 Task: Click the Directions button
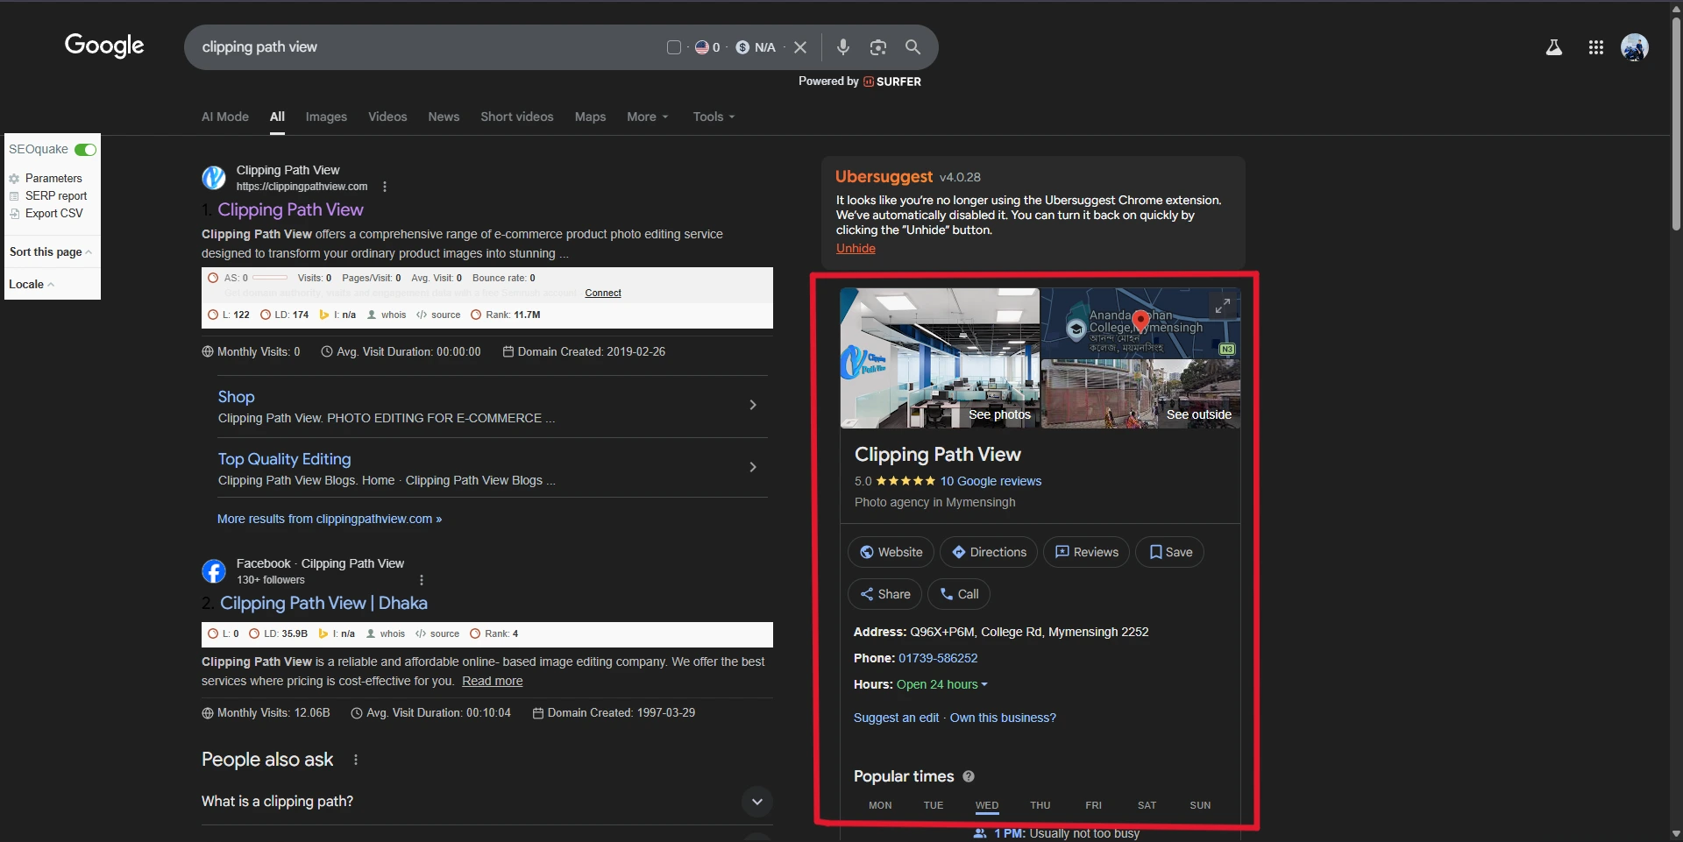989,552
